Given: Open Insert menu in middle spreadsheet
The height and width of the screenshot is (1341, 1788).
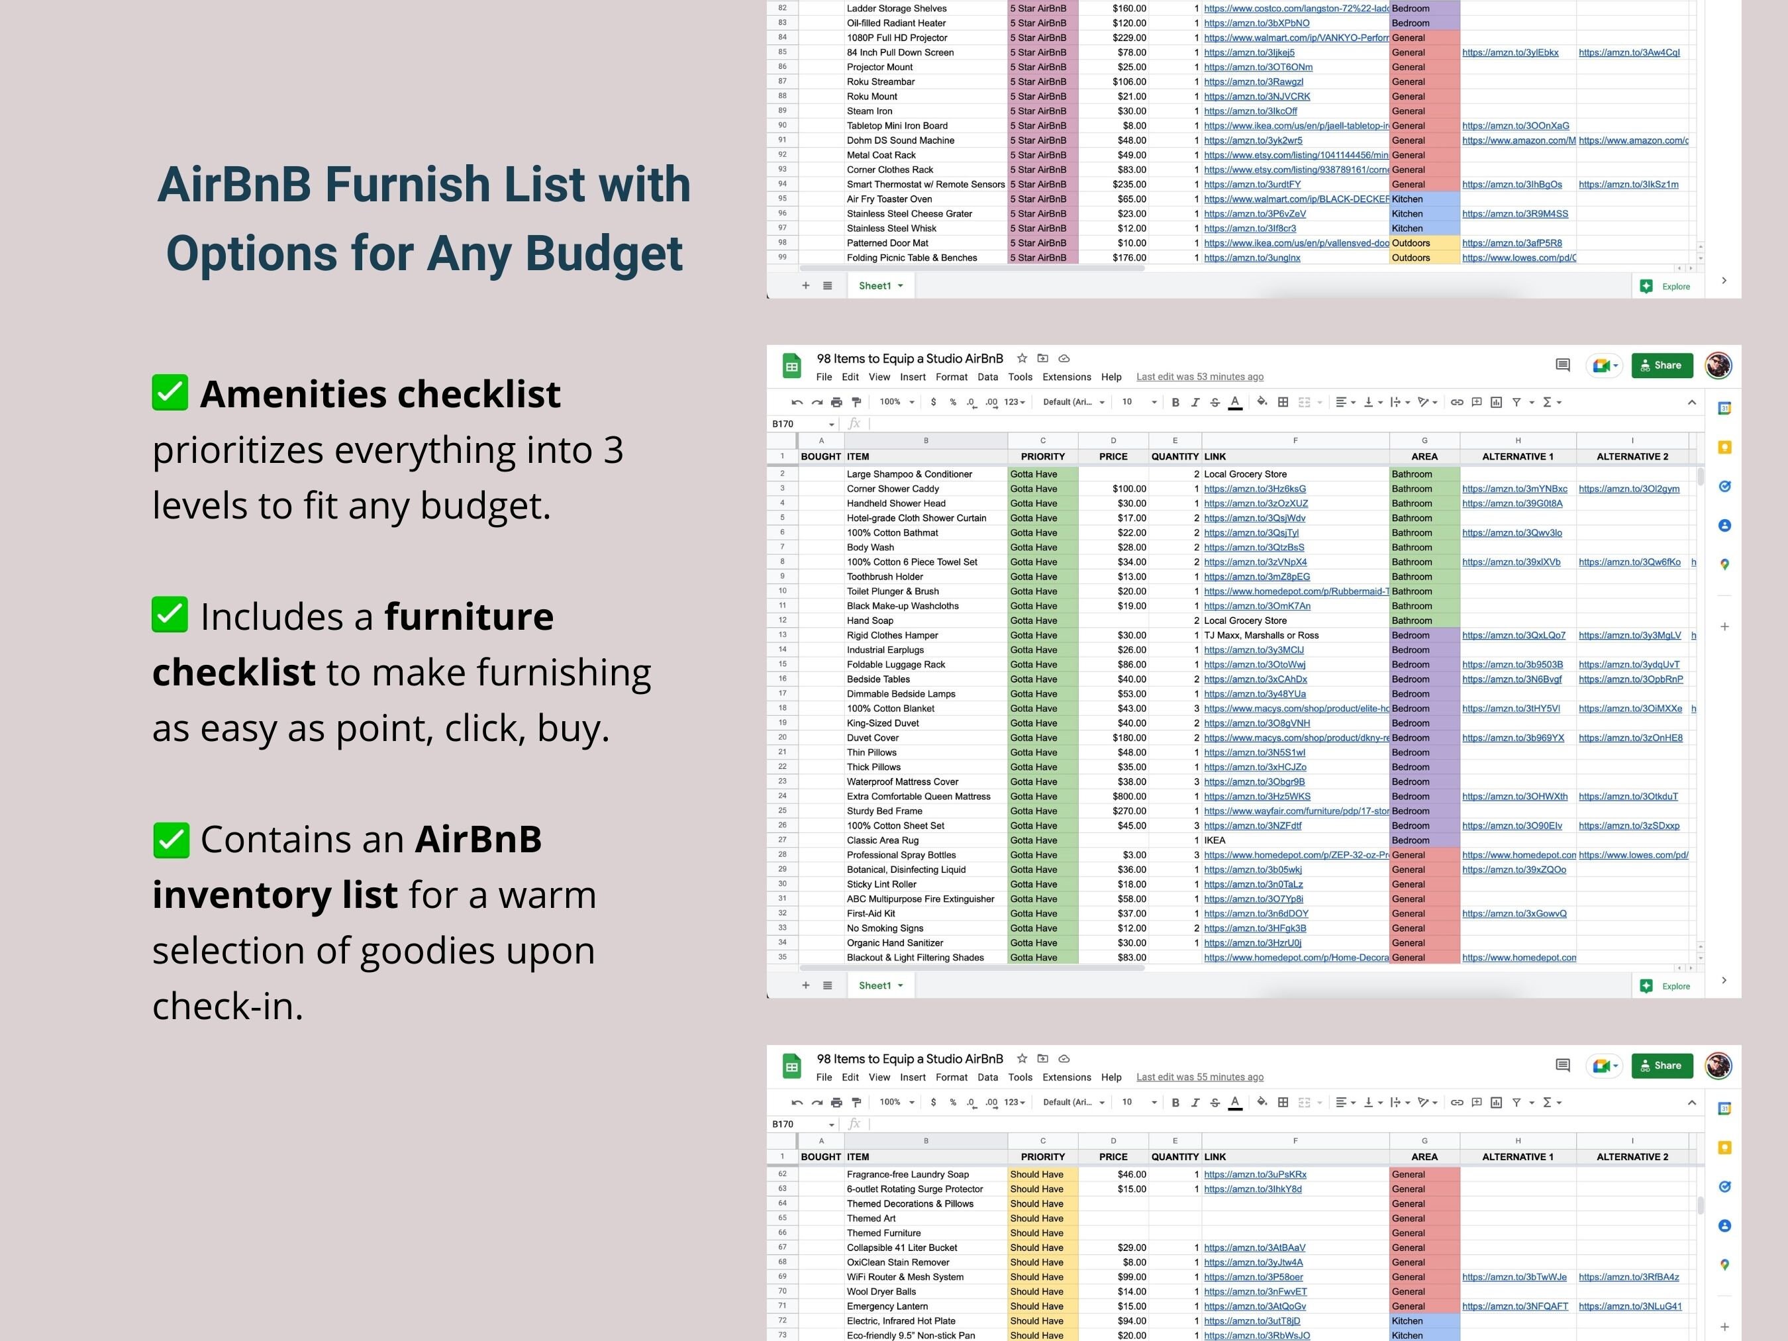Looking at the screenshot, I should [x=913, y=377].
